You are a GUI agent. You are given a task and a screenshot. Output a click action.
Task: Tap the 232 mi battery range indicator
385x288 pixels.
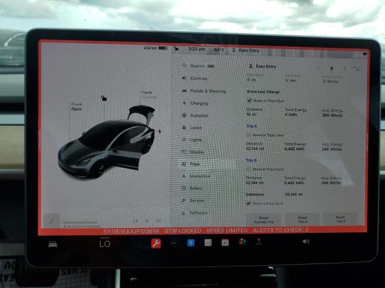pyautogui.click(x=156, y=48)
